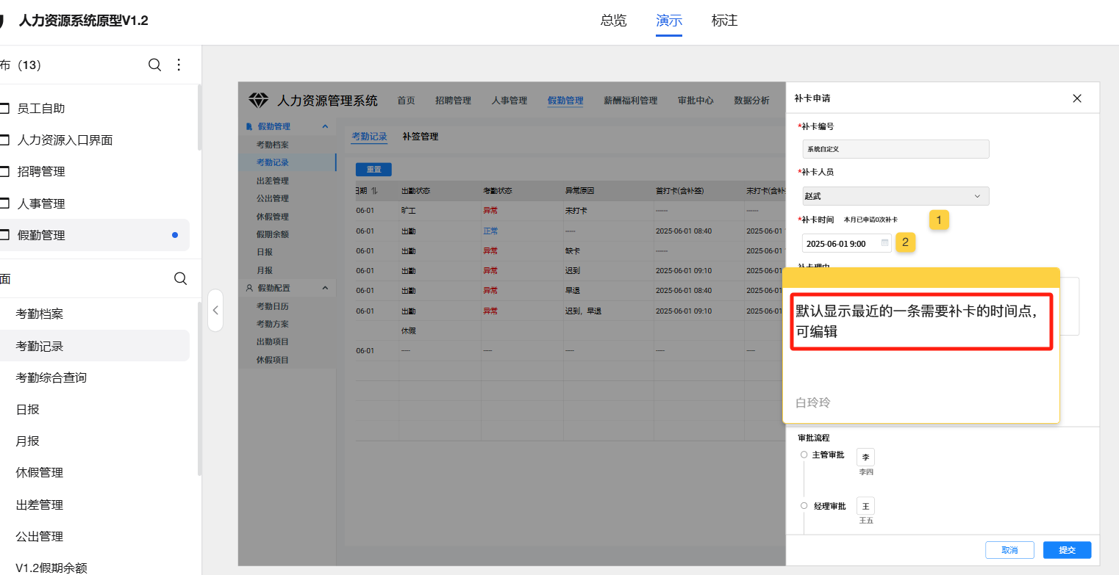Collapse the left sidebar with arrow handle
Viewport: 1119px width, 575px height.
215,310
